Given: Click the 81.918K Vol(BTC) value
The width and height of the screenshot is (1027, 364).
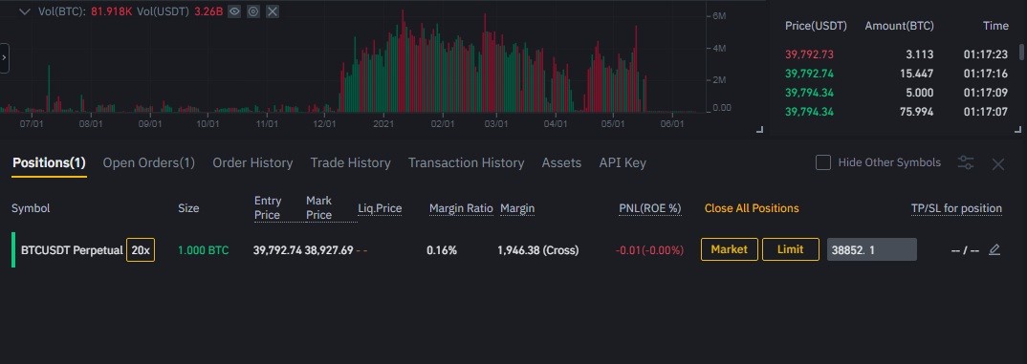Looking at the screenshot, I should [112, 11].
